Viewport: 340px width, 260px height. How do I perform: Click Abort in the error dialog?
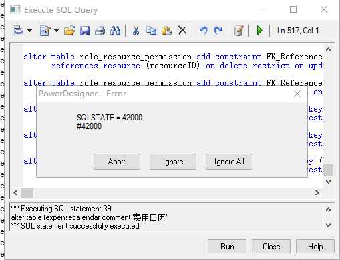coord(117,162)
